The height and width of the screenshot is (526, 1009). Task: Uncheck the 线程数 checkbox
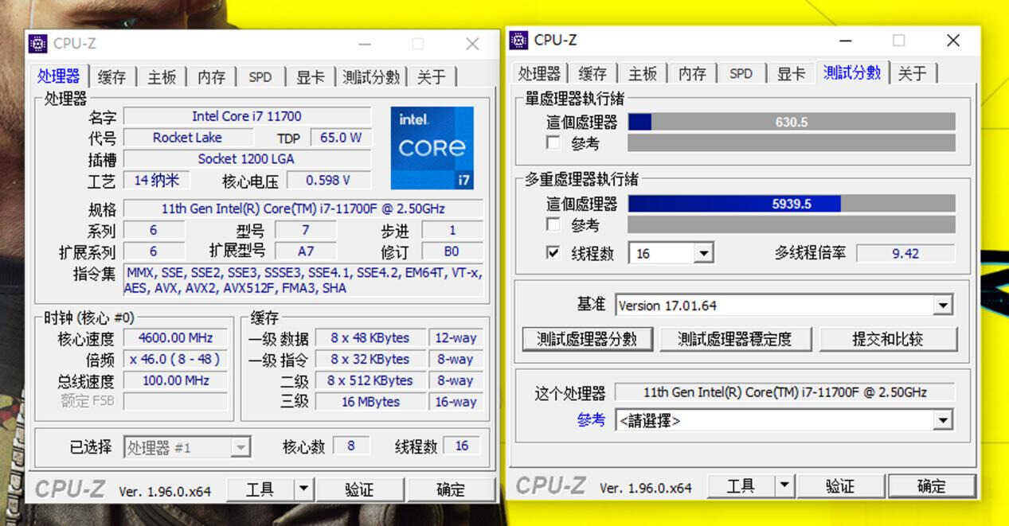(553, 252)
